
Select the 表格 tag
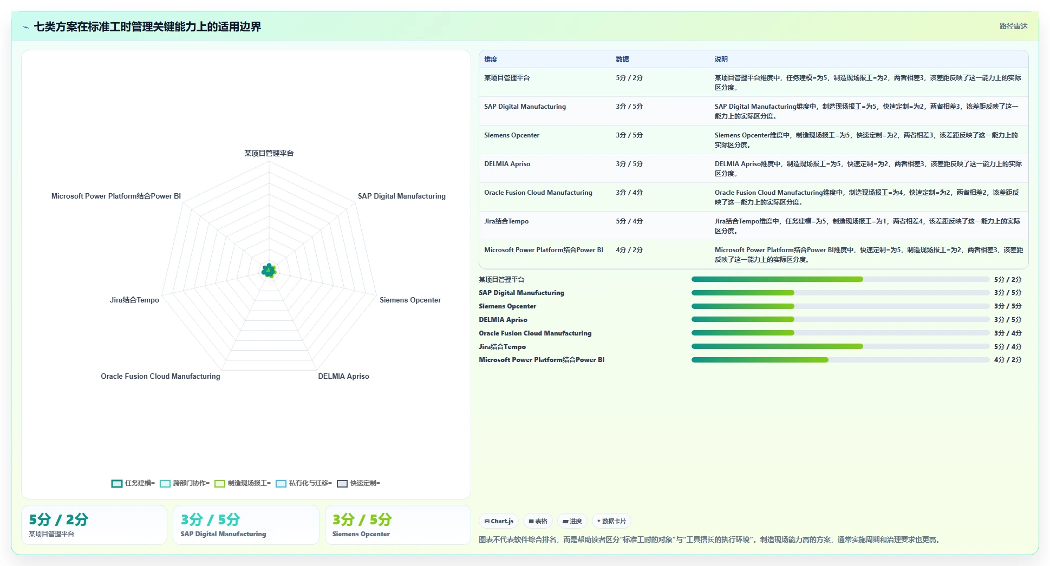click(x=538, y=521)
